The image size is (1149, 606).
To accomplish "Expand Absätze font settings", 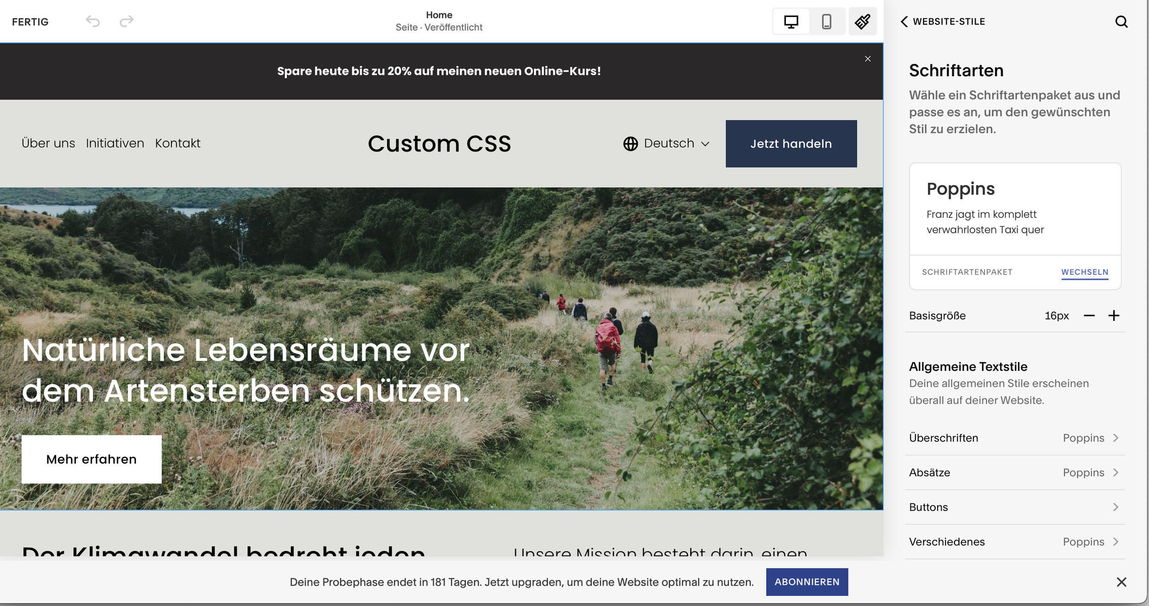I will (x=1015, y=473).
